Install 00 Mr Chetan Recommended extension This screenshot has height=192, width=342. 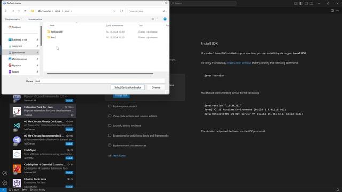click(69, 144)
